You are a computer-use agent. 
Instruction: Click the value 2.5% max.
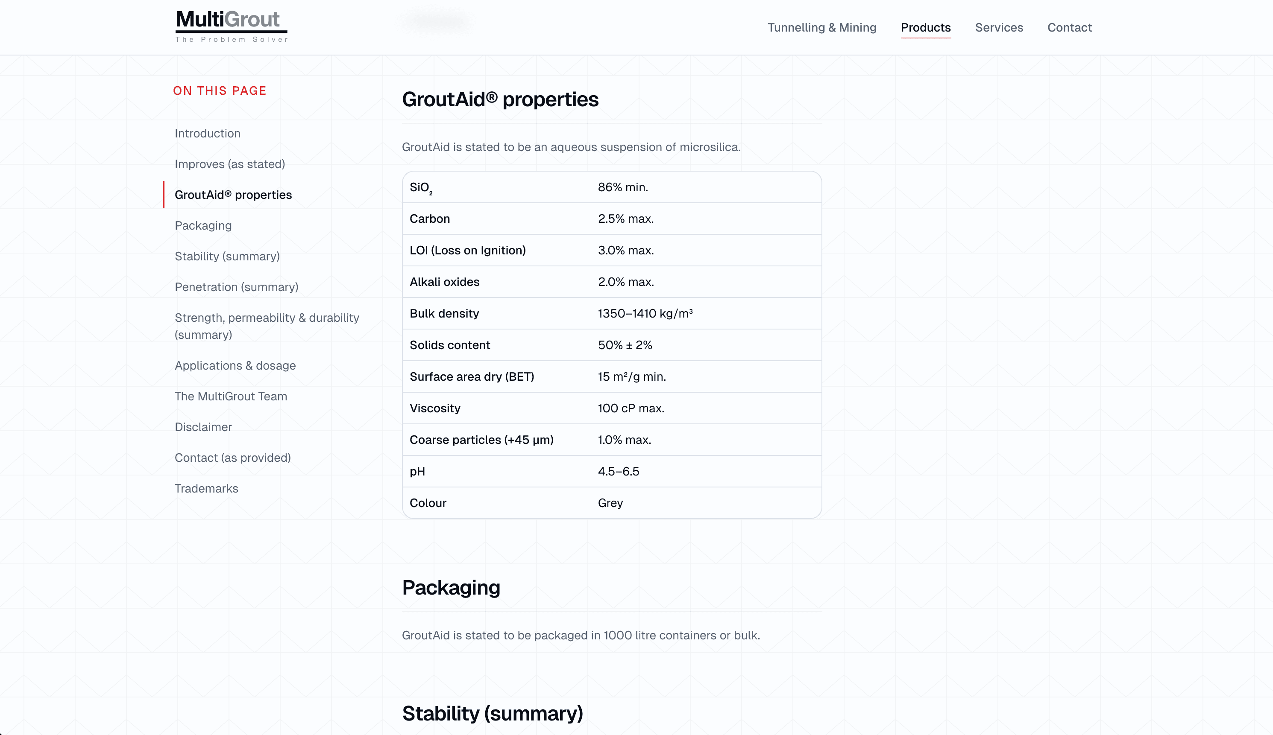(x=626, y=219)
